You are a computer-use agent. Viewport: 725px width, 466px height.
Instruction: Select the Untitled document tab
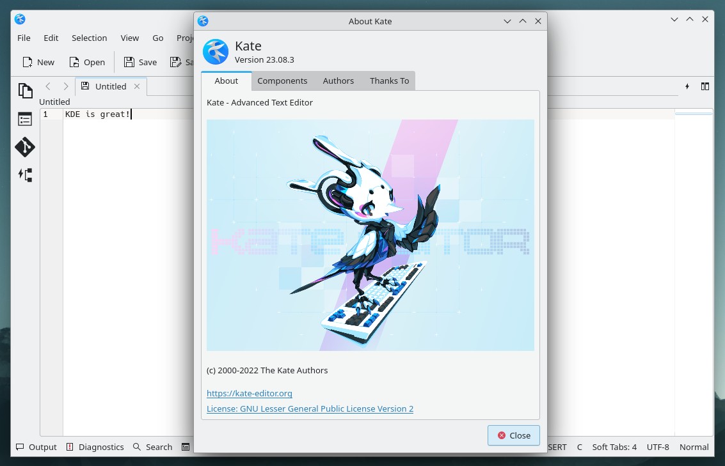tap(111, 86)
